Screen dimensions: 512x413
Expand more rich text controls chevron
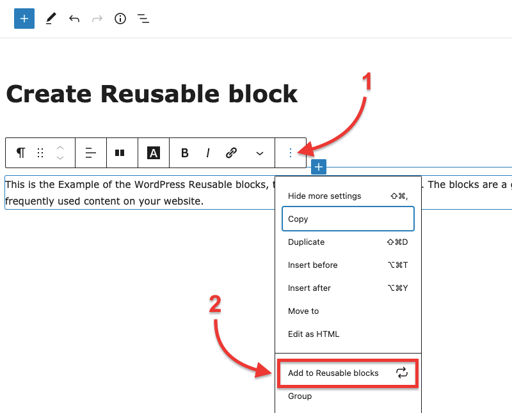(260, 153)
